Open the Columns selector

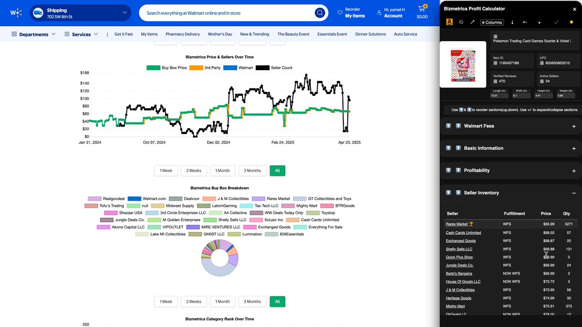pyautogui.click(x=492, y=22)
